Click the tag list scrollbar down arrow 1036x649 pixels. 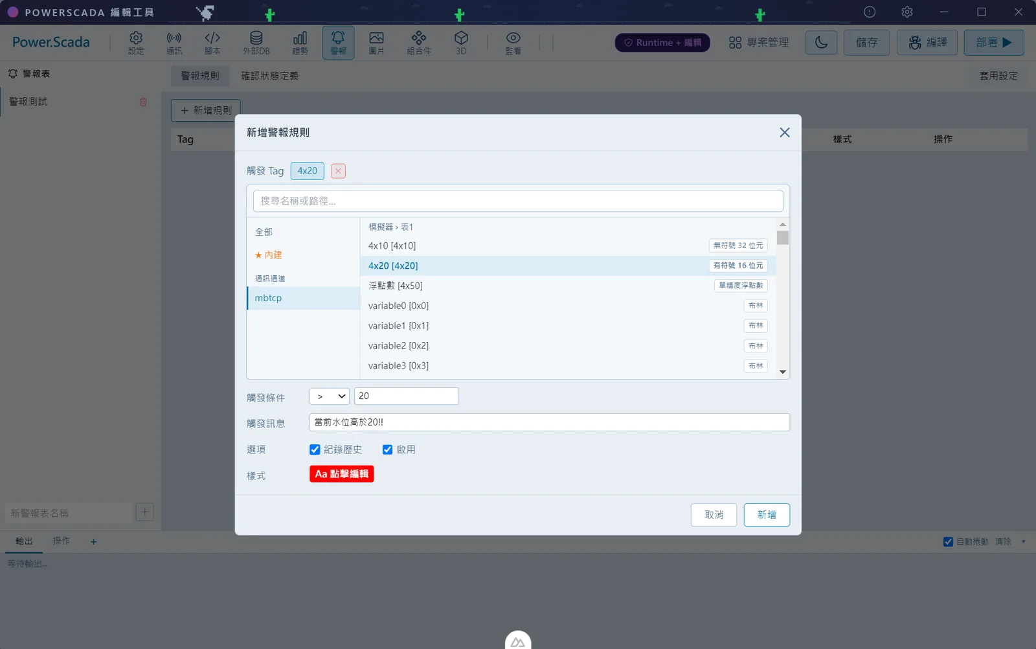pos(783,372)
